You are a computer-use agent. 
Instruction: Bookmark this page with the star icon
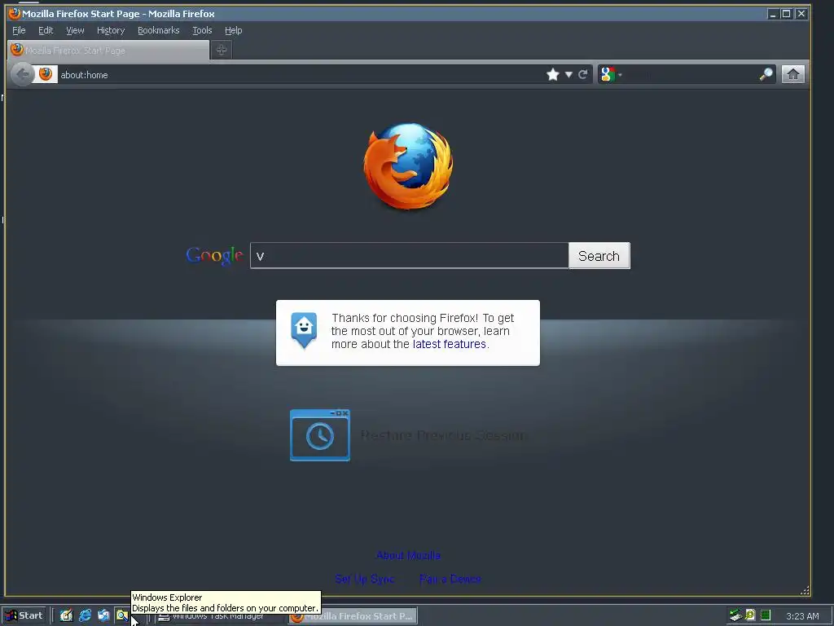(x=553, y=74)
